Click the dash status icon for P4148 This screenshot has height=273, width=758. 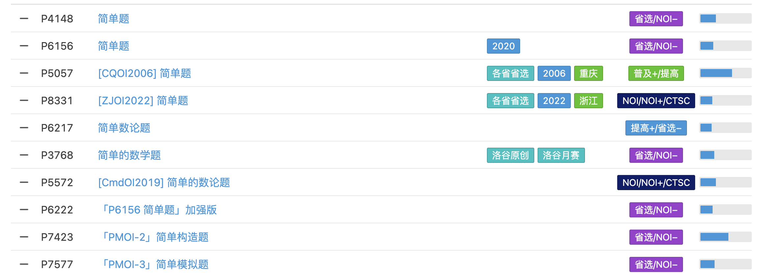tap(24, 19)
